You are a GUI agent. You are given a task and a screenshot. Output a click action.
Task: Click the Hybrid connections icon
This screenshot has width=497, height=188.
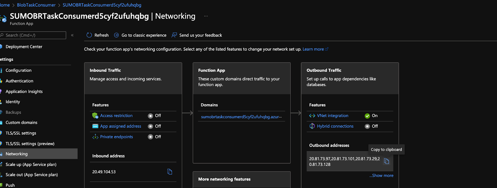coord(312,126)
